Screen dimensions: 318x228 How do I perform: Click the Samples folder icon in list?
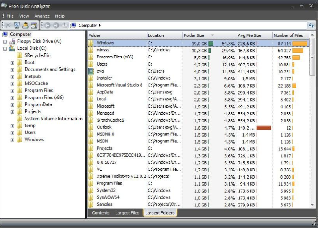91,204
